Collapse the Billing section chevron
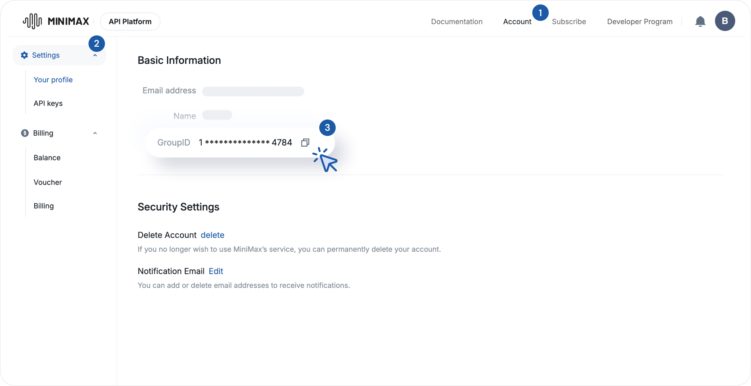This screenshot has height=386, width=751. pyautogui.click(x=95, y=133)
